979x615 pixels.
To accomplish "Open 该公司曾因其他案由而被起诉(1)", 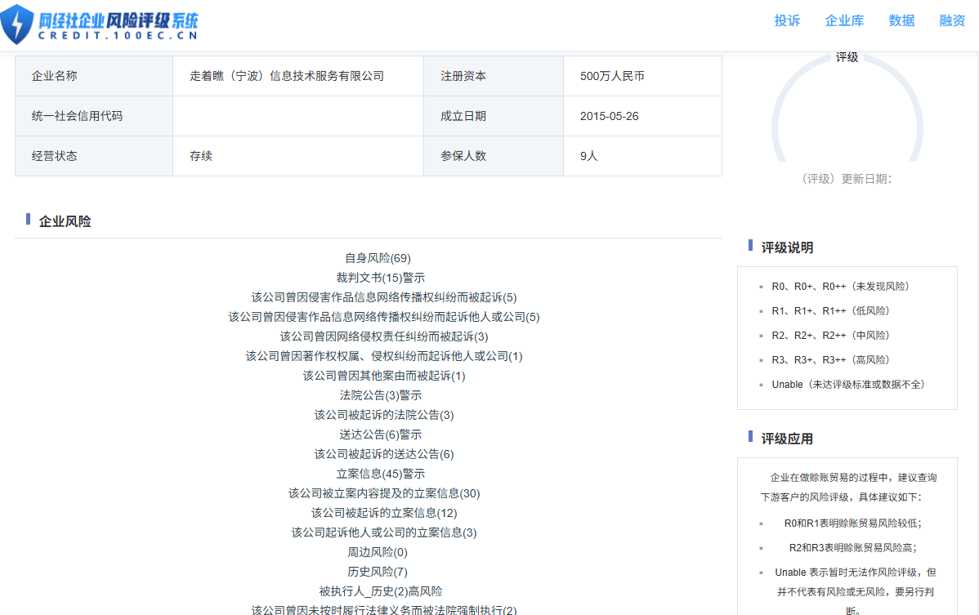I will click(384, 377).
